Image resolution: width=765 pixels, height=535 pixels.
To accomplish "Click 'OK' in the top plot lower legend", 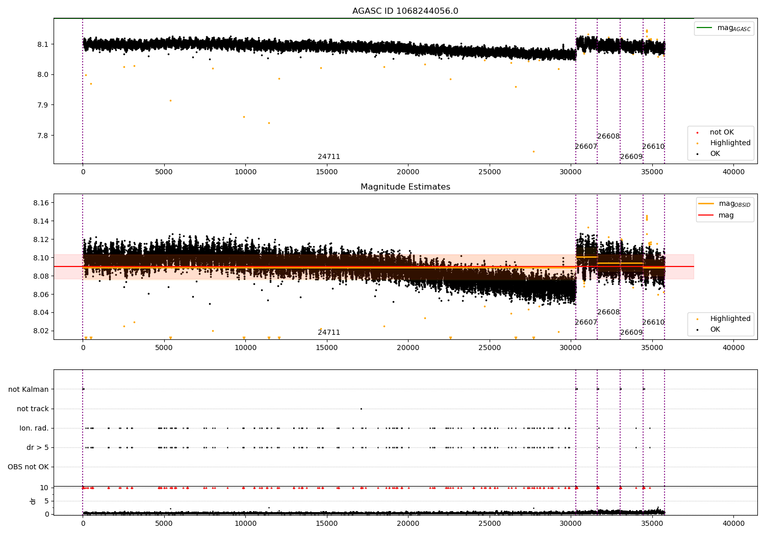I will [x=715, y=154].
